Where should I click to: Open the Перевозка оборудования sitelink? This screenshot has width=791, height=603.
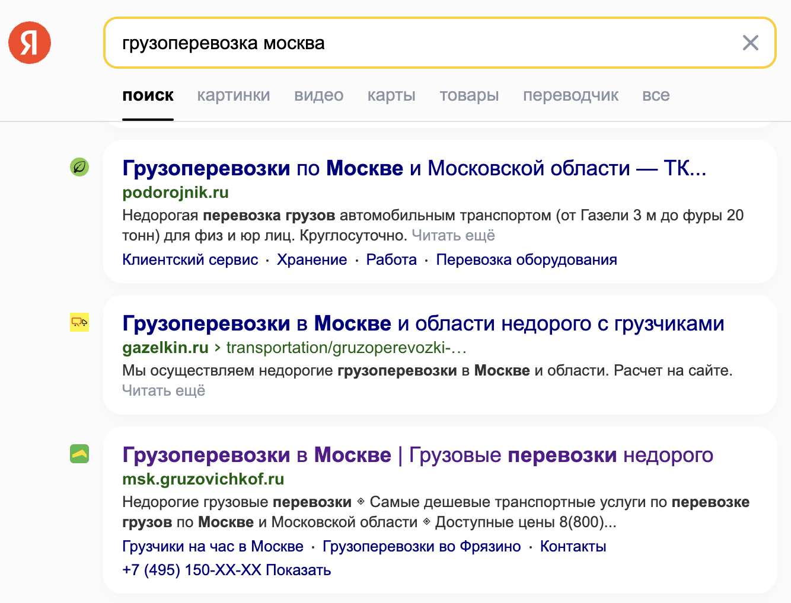point(527,259)
